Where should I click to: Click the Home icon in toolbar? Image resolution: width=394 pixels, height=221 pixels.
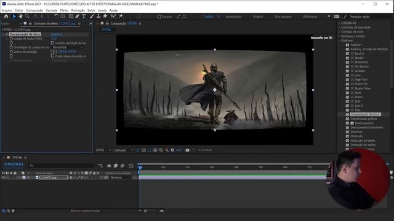pyautogui.click(x=6, y=17)
